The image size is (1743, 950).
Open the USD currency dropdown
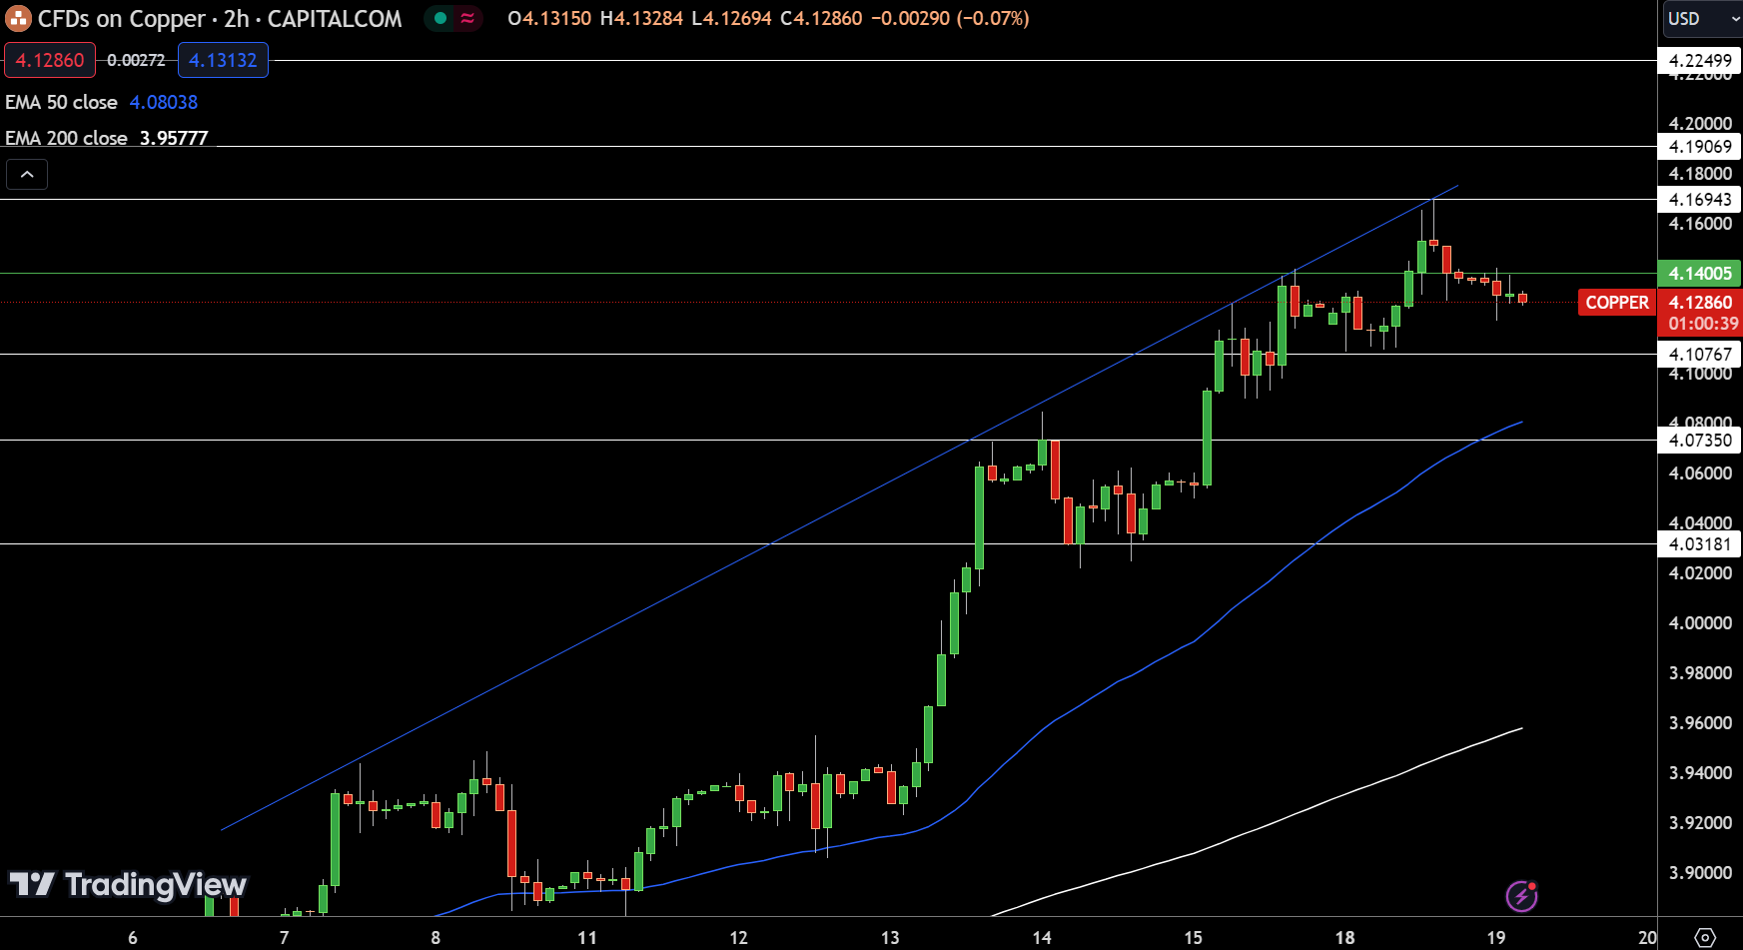[x=1702, y=18]
